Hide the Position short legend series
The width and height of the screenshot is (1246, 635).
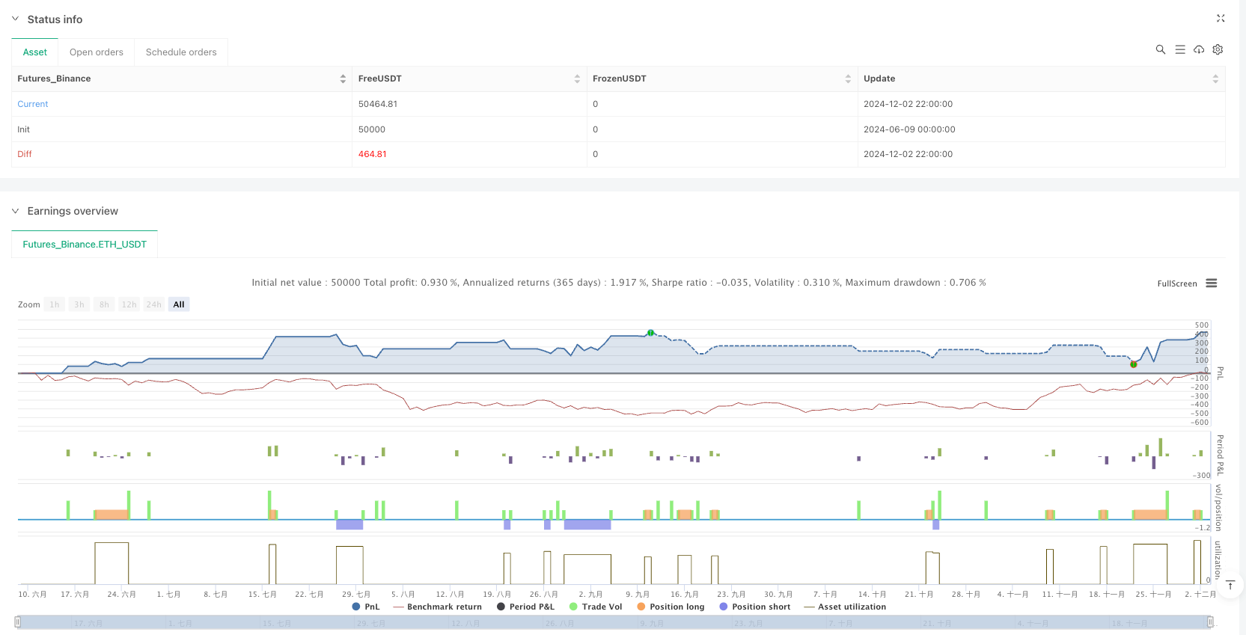click(754, 607)
